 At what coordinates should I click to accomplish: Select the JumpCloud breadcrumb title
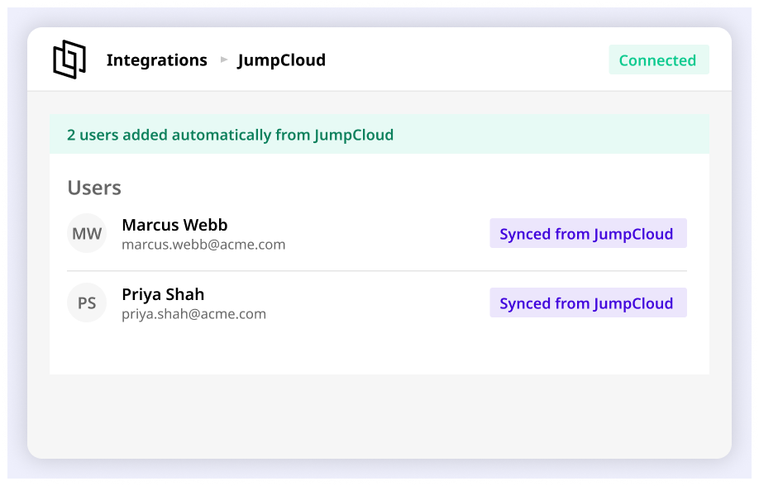point(281,60)
